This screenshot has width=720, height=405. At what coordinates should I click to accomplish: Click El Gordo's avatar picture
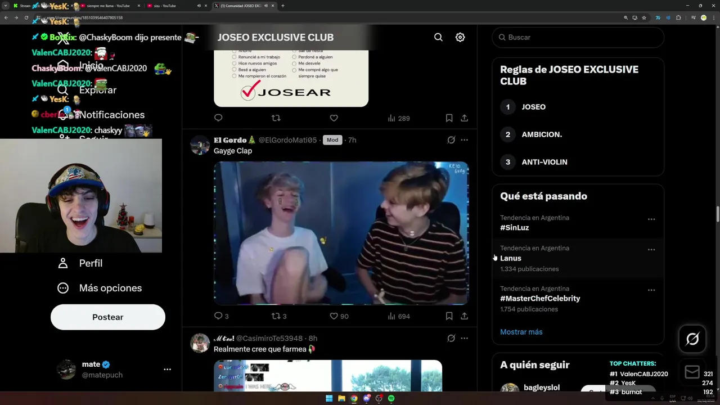tap(200, 145)
